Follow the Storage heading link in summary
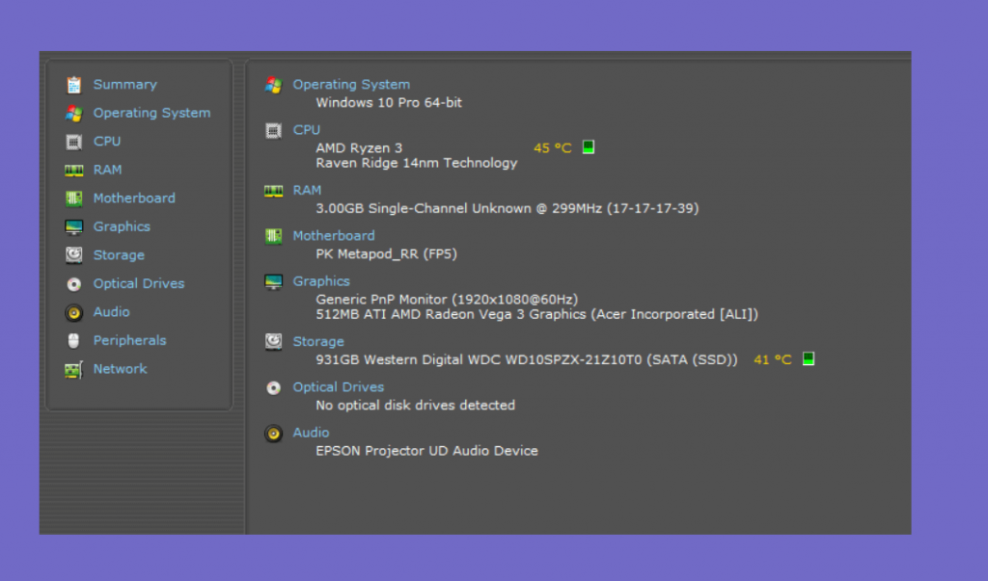The height and width of the screenshot is (581, 988). (x=318, y=341)
